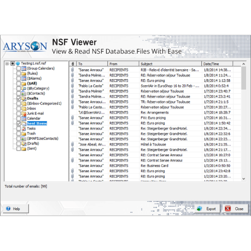Click 'LK@ScentAirU...' recipient cell

pos(91,112)
